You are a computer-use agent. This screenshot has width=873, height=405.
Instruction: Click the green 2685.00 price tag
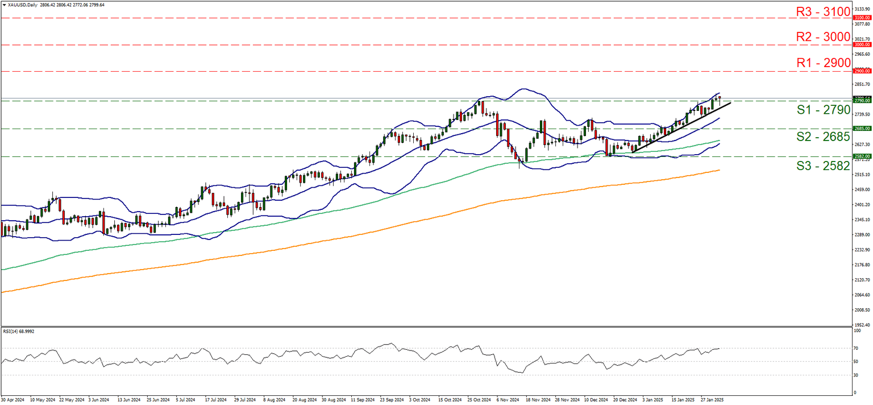point(861,129)
